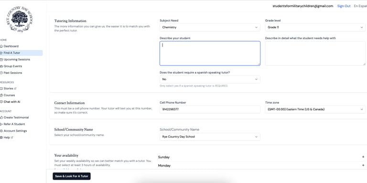367x183 pixels.
Task: Open the Subject Need dropdown showing Chemistry
Action: (x=210, y=27)
